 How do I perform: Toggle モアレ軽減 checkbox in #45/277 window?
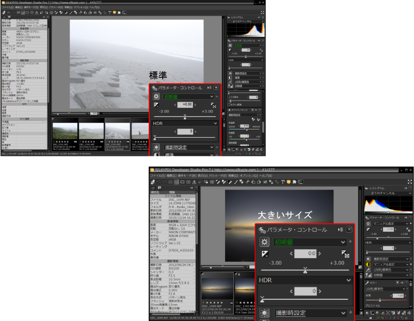click(x=229, y=105)
